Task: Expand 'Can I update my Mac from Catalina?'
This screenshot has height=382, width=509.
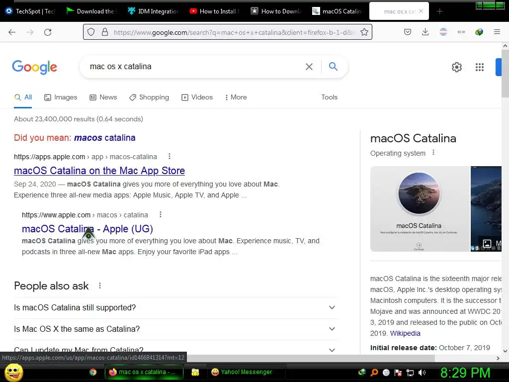Action: tap(176, 350)
